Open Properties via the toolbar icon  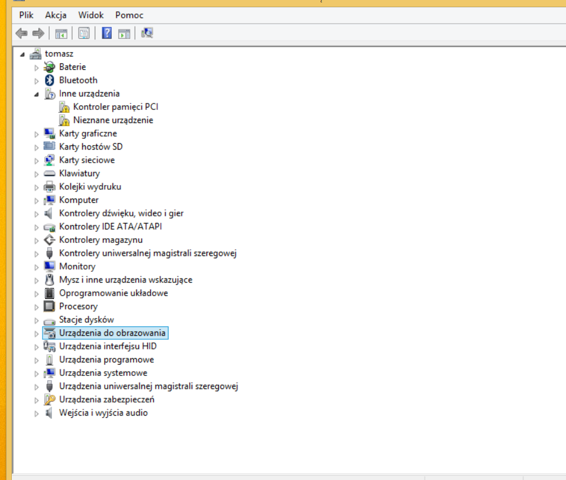[x=84, y=33]
